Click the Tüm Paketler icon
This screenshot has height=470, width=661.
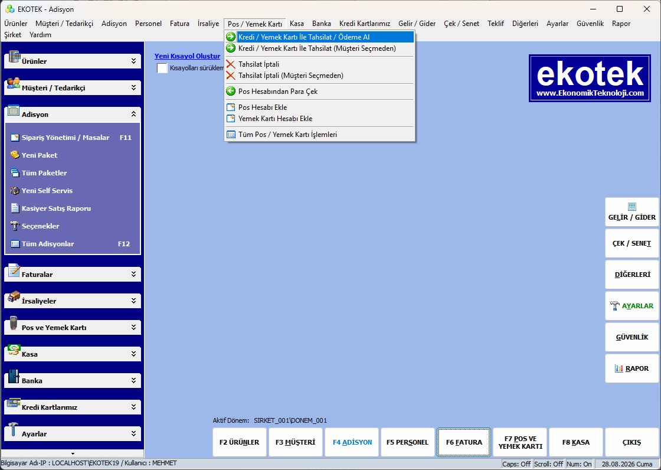pos(15,172)
